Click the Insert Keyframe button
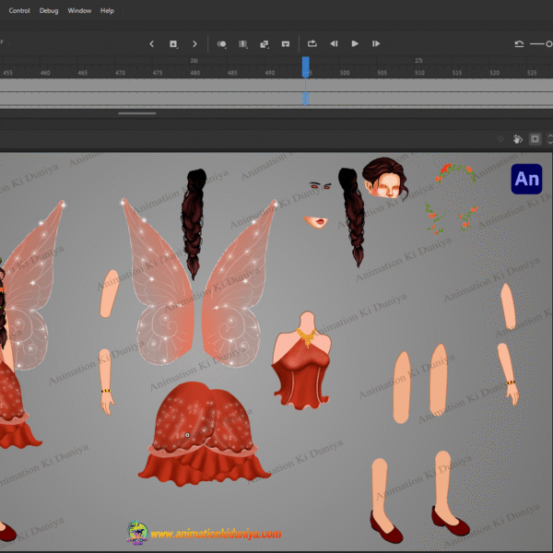The image size is (553, 553). [173, 43]
